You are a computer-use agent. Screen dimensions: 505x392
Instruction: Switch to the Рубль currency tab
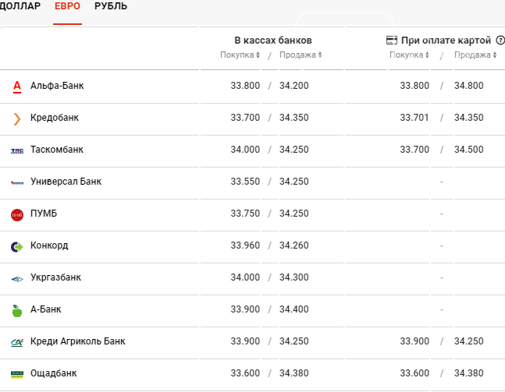pos(111,6)
